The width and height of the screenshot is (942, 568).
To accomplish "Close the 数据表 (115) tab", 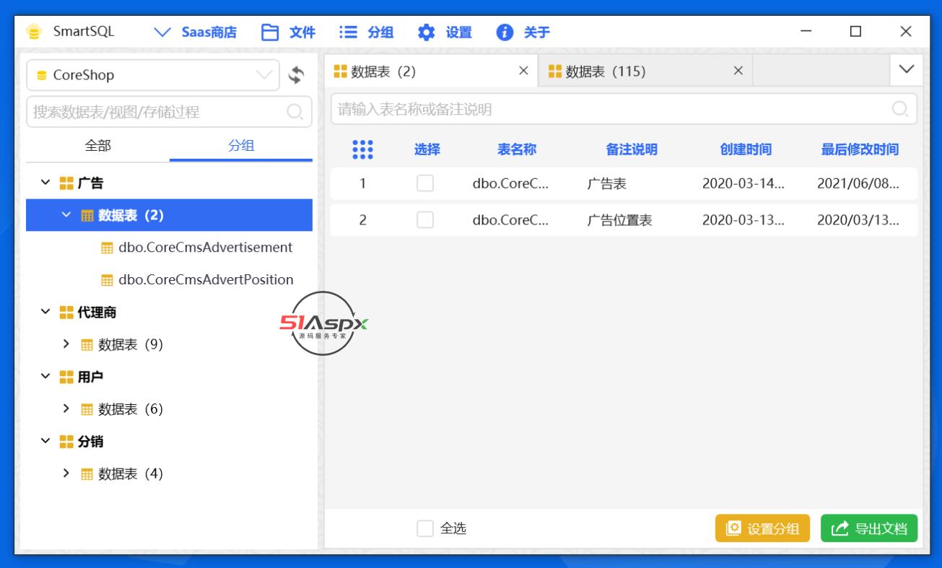I will pos(738,71).
